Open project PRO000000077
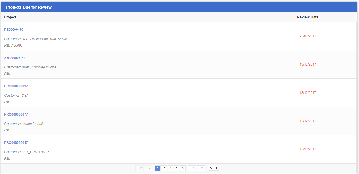 click(16, 114)
